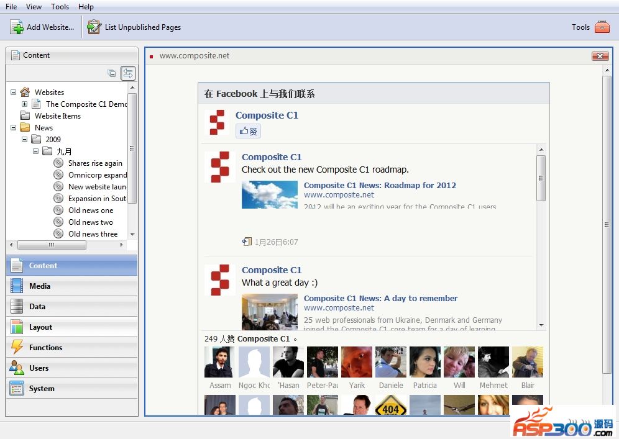This screenshot has width=619, height=439.
Task: Click the 404 sign profile photo
Action: click(x=391, y=405)
